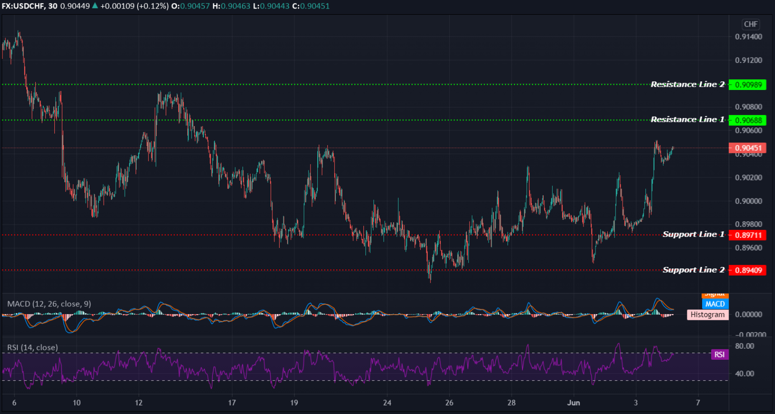775x414 pixels.
Task: Click the close price value C:0.90451
Action: 311,6
